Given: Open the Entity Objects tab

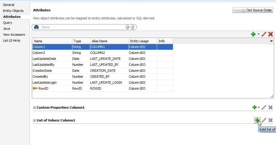Looking at the screenshot, I should (x=13, y=11).
